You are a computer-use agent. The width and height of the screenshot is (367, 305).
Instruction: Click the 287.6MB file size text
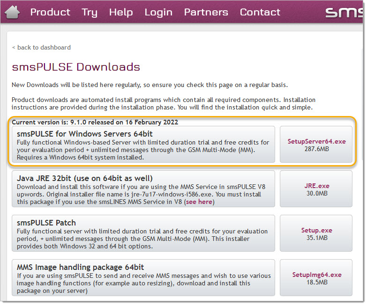[317, 149]
